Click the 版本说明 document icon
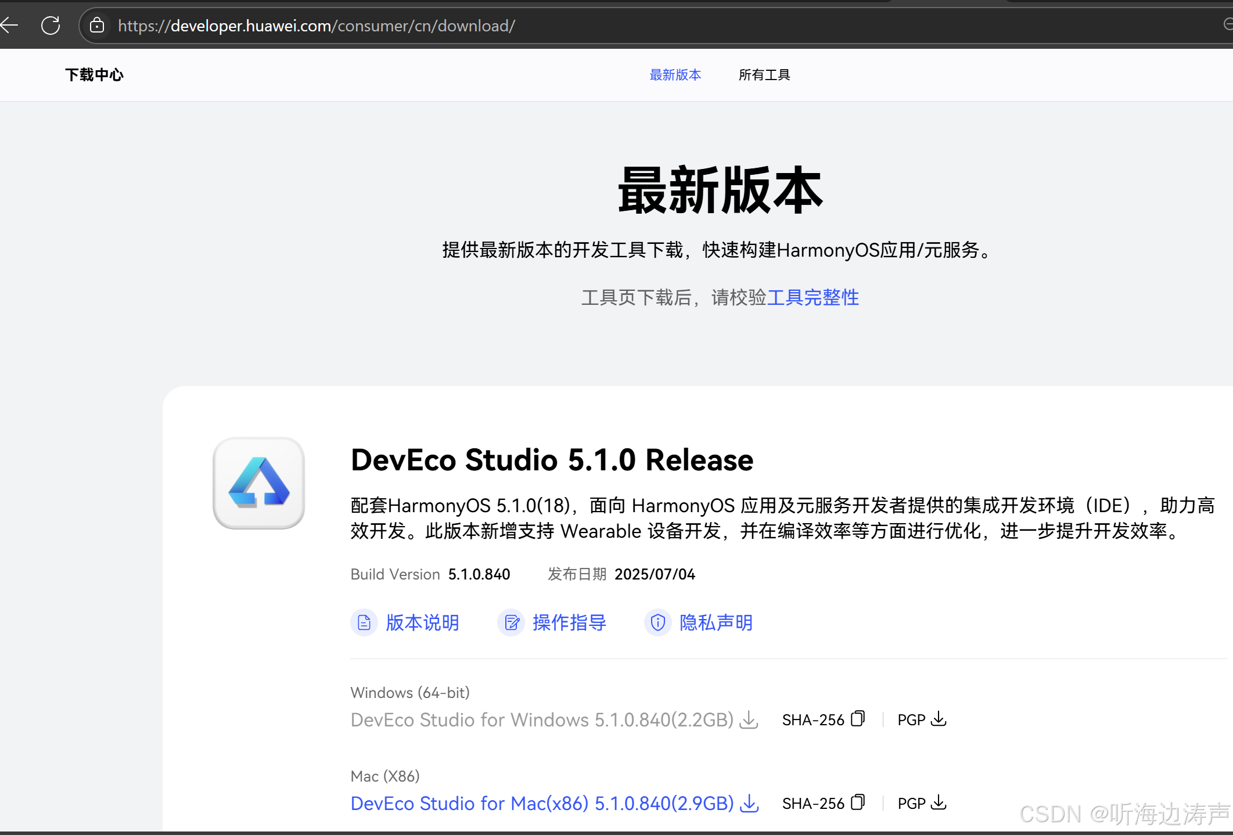The image size is (1233, 835). tap(364, 622)
